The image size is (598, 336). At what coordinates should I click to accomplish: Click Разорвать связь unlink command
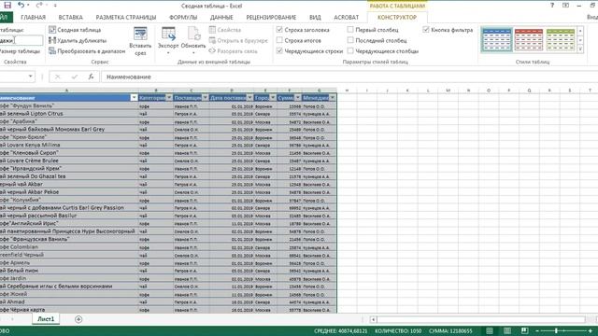pyautogui.click(x=233, y=51)
